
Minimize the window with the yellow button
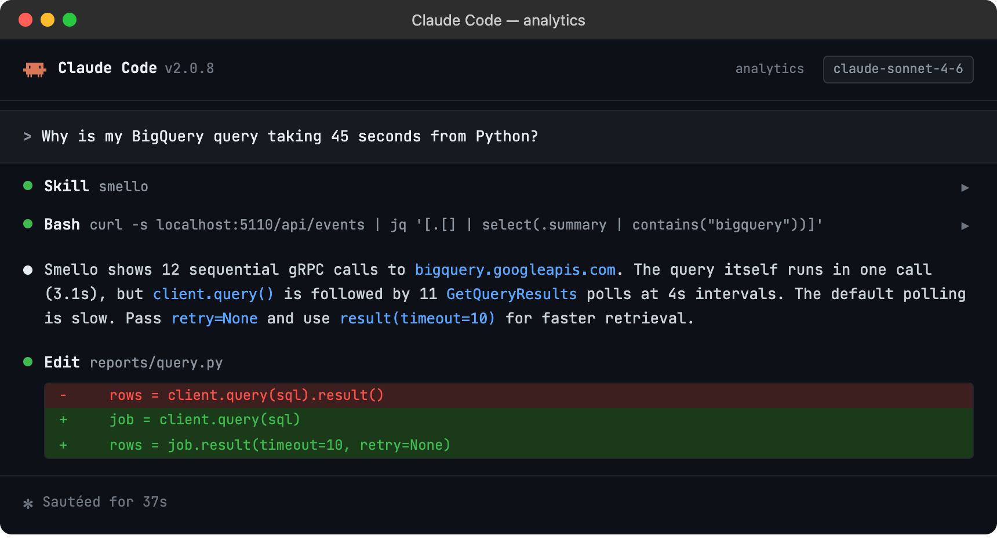click(x=48, y=20)
